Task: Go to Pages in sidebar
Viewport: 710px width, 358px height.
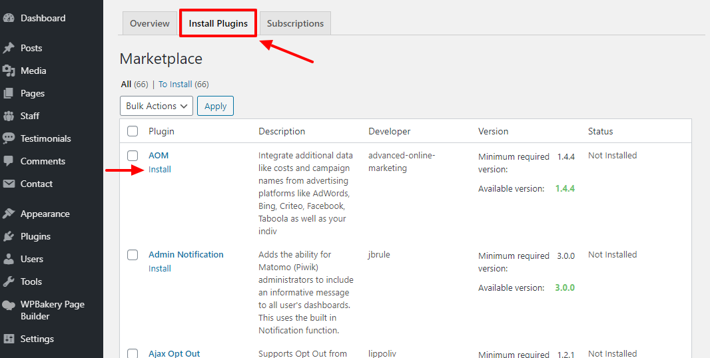Action: click(33, 93)
